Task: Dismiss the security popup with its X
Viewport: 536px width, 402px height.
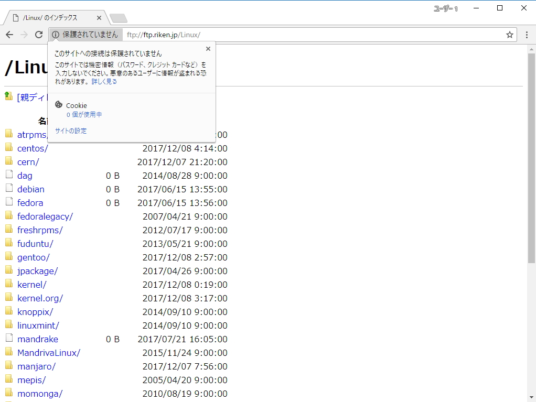Action: [208, 48]
